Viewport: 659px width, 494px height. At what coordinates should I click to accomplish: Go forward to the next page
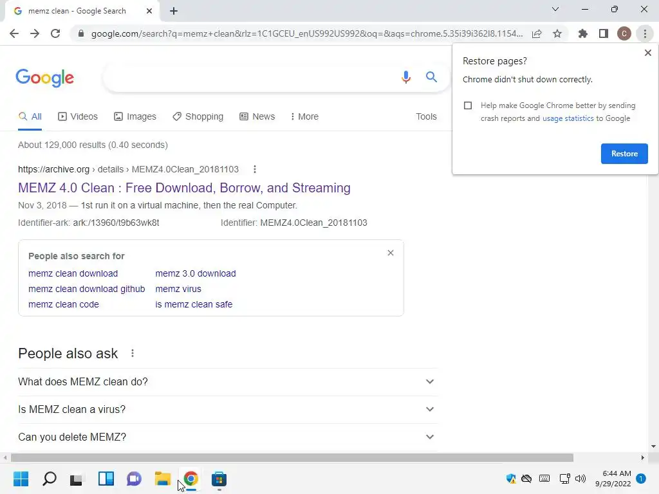click(35, 33)
